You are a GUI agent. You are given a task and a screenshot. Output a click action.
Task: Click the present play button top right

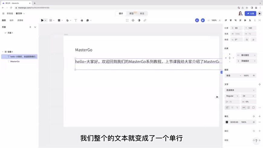pyautogui.click(x=259, y=13)
